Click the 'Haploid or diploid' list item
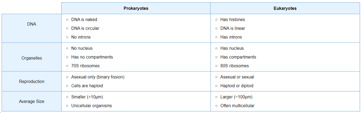The width and height of the screenshot is (361, 113). 237,86
